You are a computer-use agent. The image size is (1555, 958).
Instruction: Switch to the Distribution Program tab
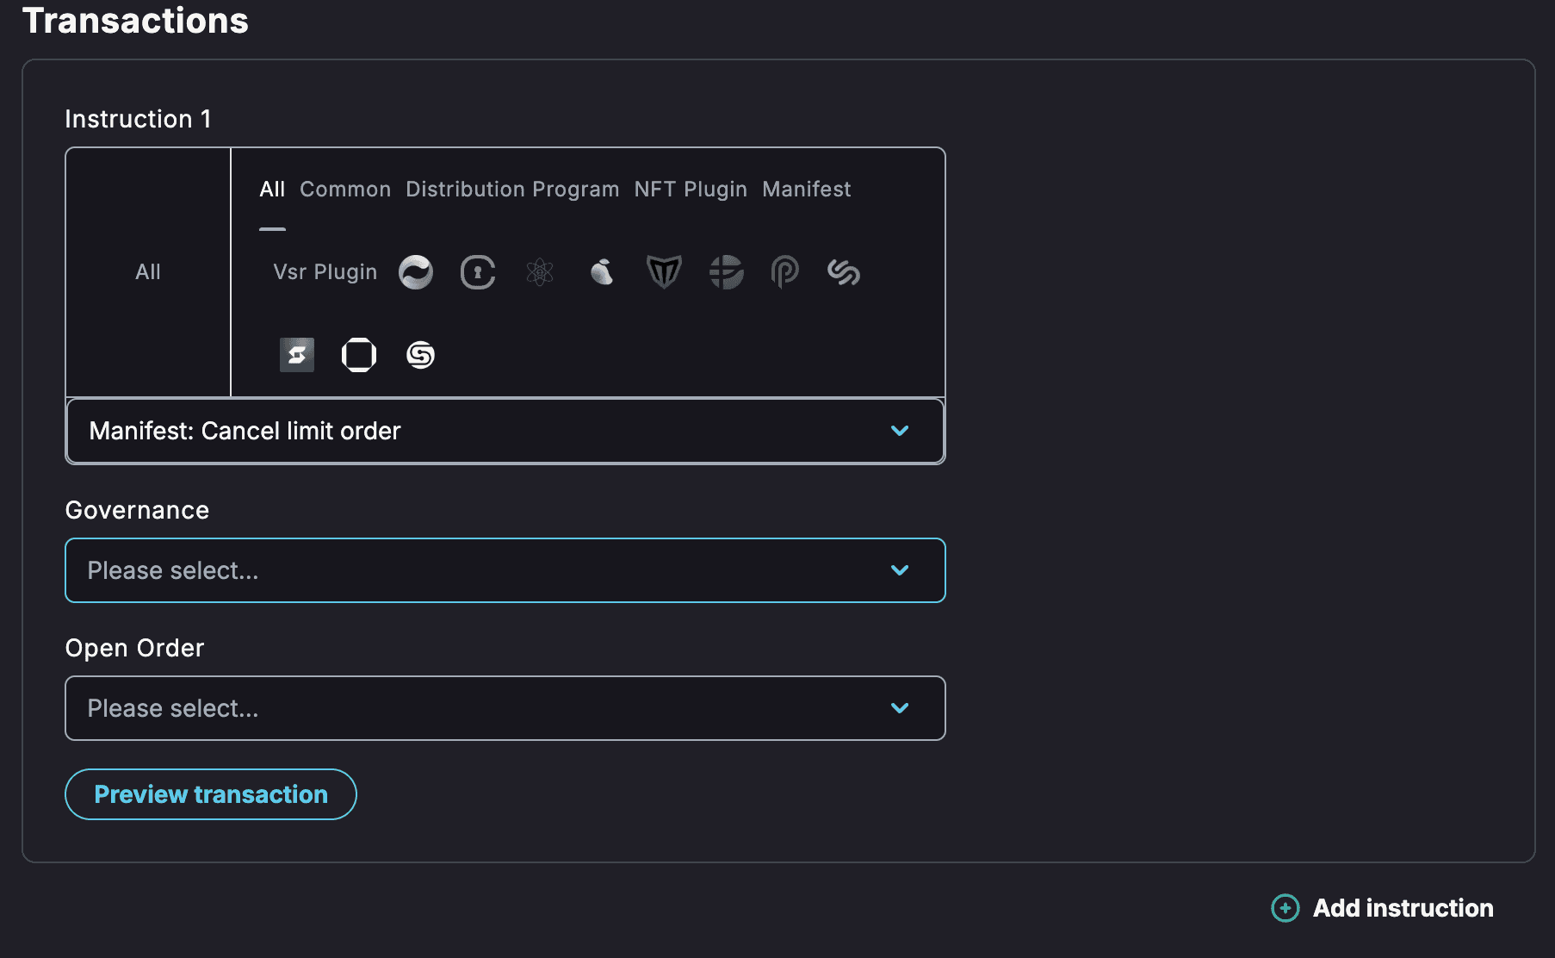(512, 190)
